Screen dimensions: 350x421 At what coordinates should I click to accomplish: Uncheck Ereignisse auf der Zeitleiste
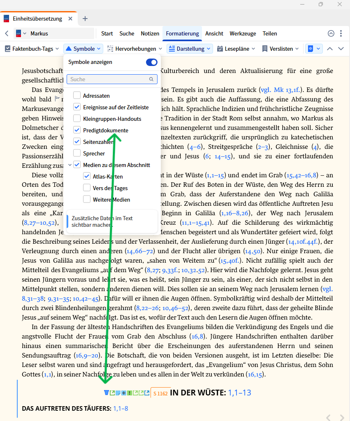pos(77,107)
